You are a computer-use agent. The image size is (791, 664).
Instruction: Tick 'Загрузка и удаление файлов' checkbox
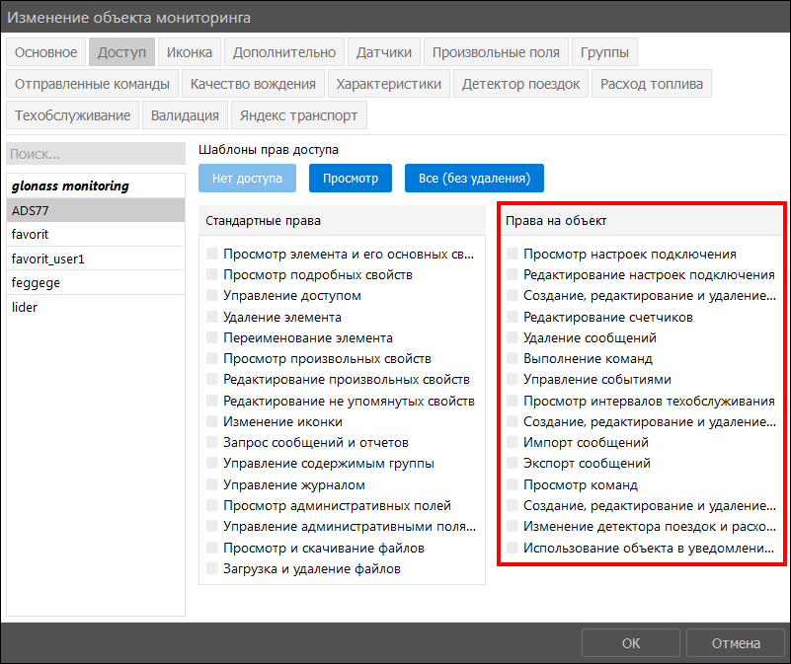tap(212, 568)
